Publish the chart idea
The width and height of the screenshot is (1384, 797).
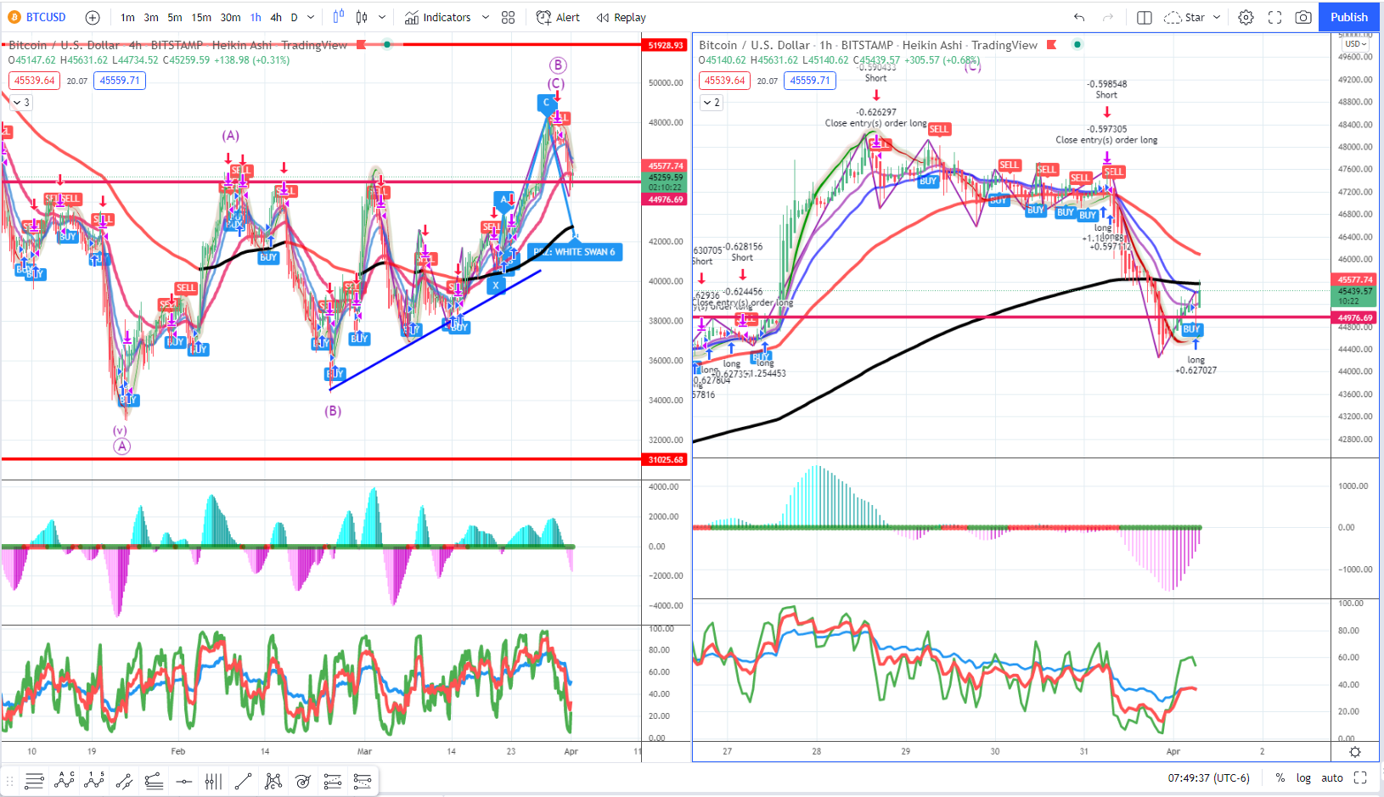1349,17
